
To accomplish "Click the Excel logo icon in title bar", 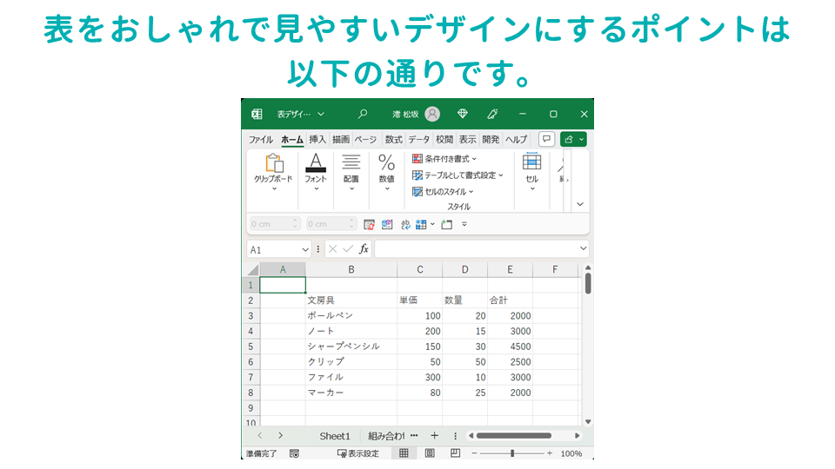I will 257,114.
